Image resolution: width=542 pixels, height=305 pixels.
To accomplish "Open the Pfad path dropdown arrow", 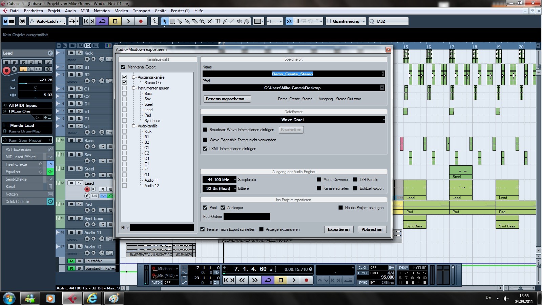I will pyautogui.click(x=382, y=88).
